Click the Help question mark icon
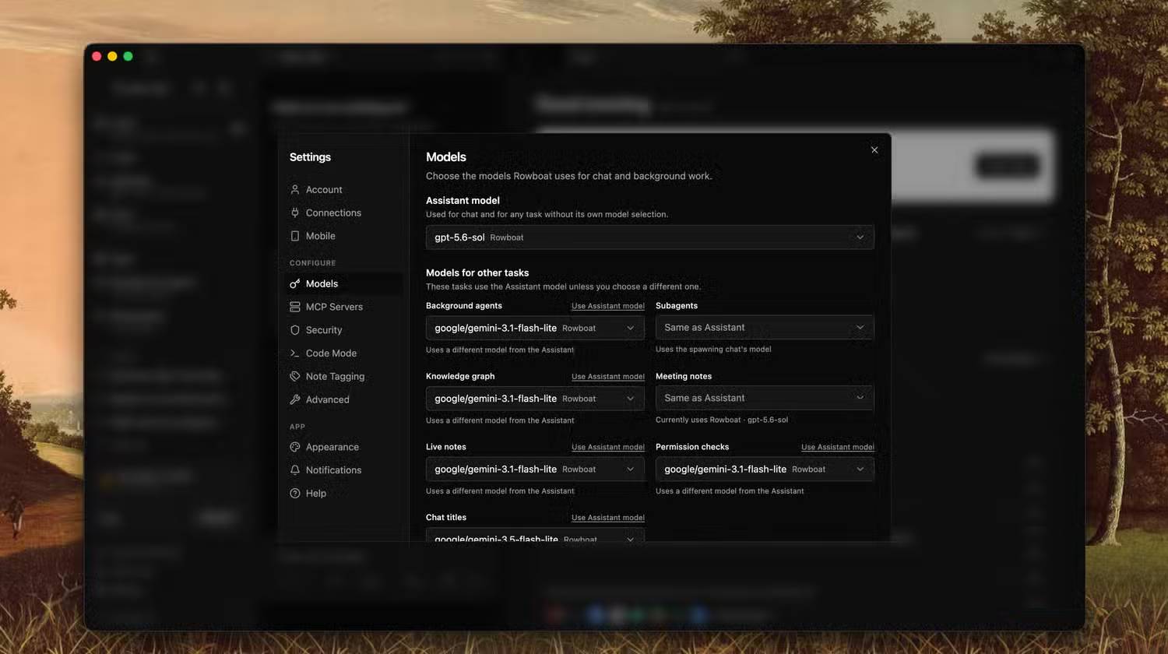Screen dimensions: 1168x654 295,494
